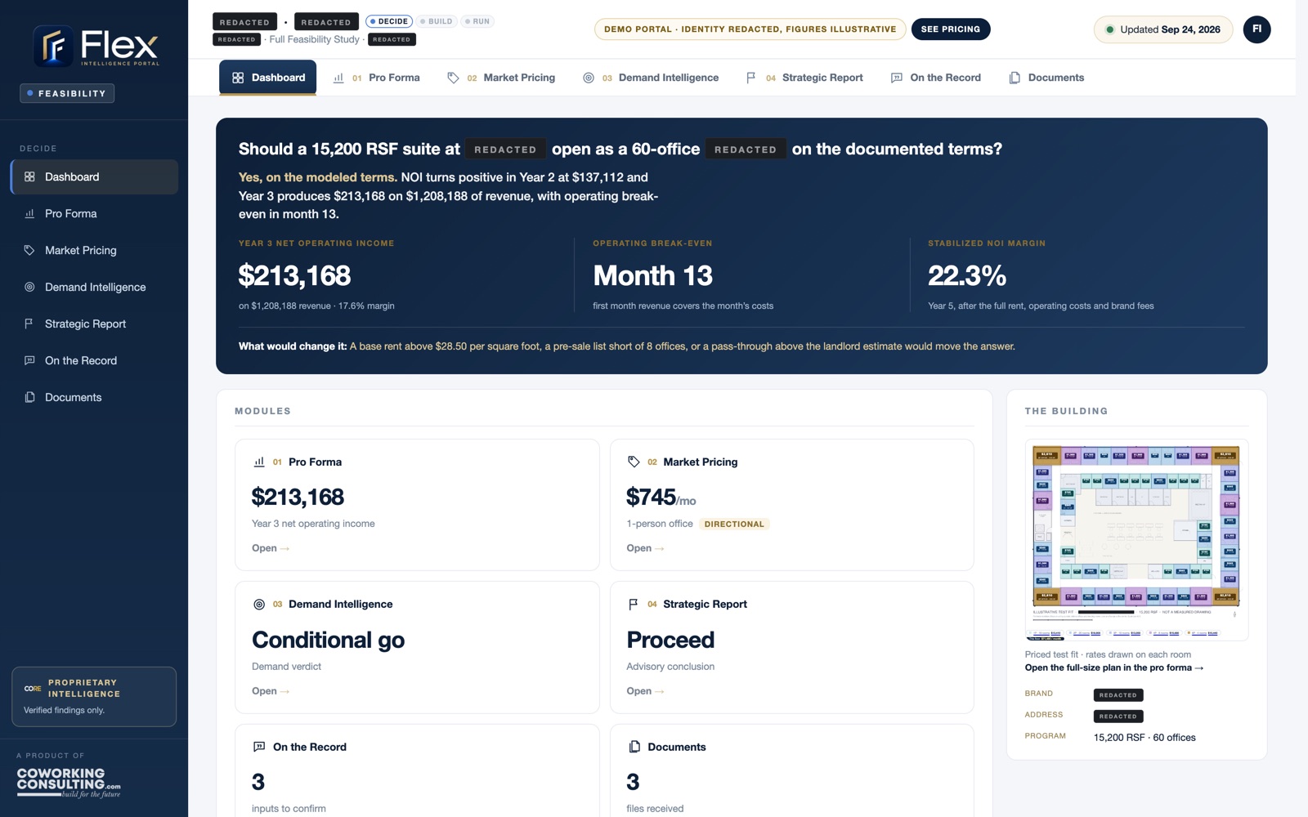Open the 01 Pro Forma tab

coord(377,78)
